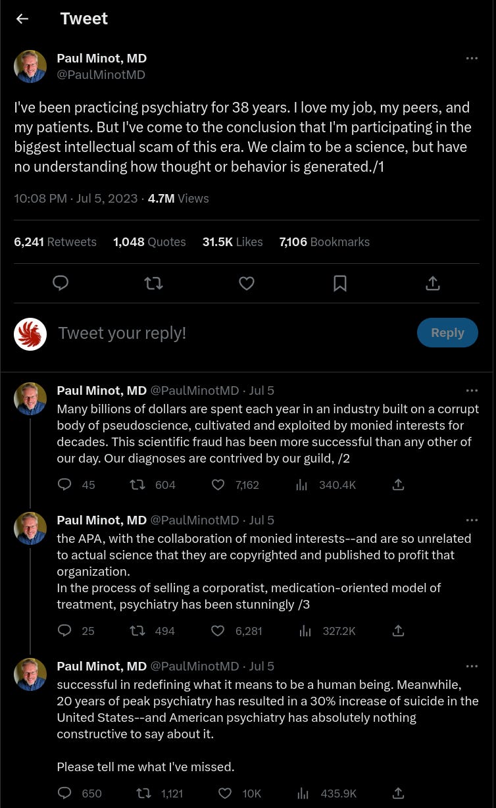
Task: Like the main tweet with the heart icon
Action: point(247,283)
